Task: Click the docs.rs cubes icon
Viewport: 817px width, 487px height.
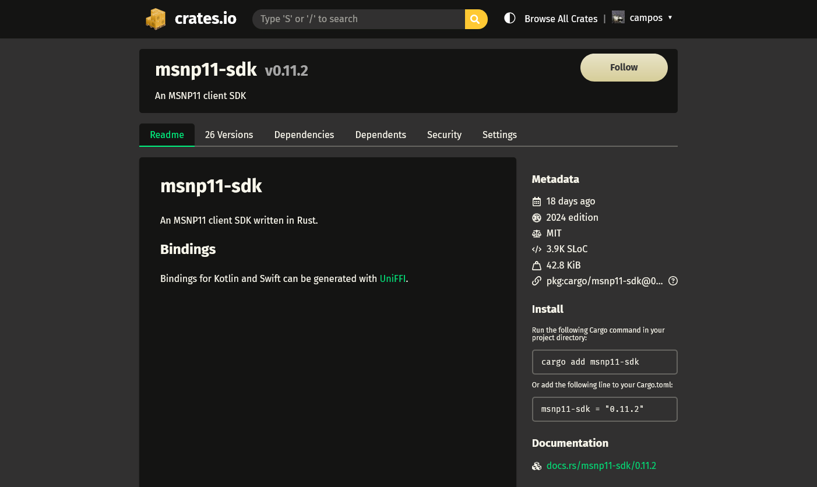Action: coord(537,466)
